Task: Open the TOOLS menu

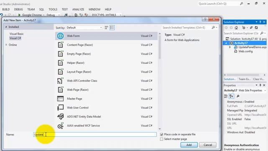Action: (x=53, y=9)
